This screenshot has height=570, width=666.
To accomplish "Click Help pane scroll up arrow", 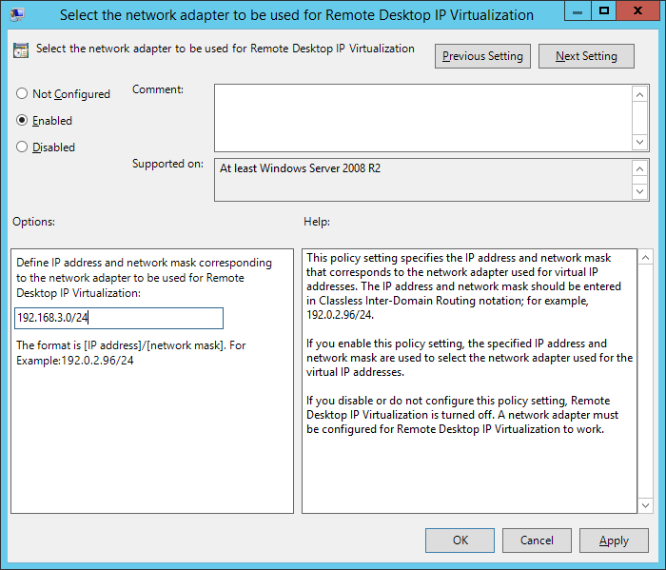I will [646, 257].
